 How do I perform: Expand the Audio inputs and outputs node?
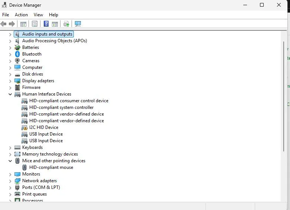[10, 34]
